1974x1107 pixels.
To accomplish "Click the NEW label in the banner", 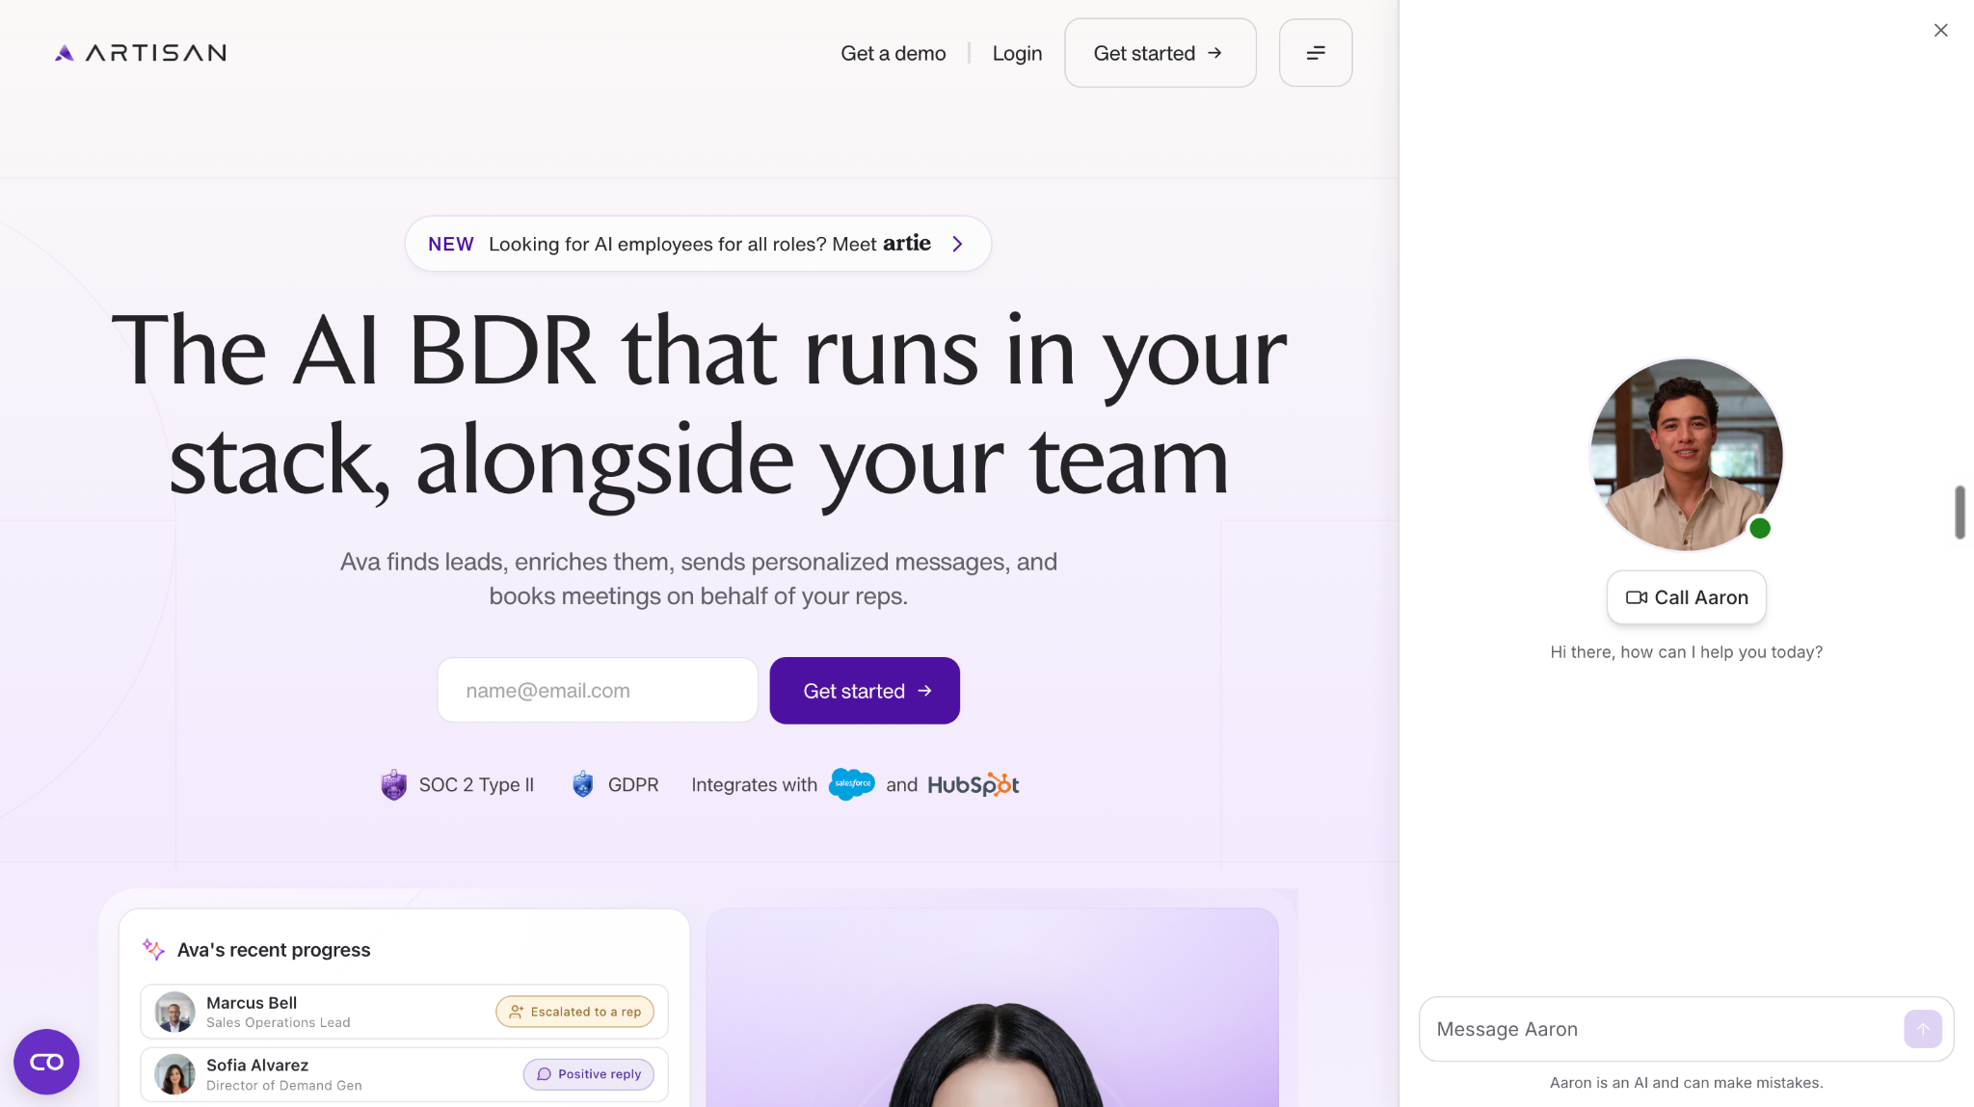I will click(451, 244).
